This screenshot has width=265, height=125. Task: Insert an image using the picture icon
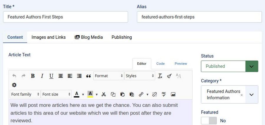[173, 94]
